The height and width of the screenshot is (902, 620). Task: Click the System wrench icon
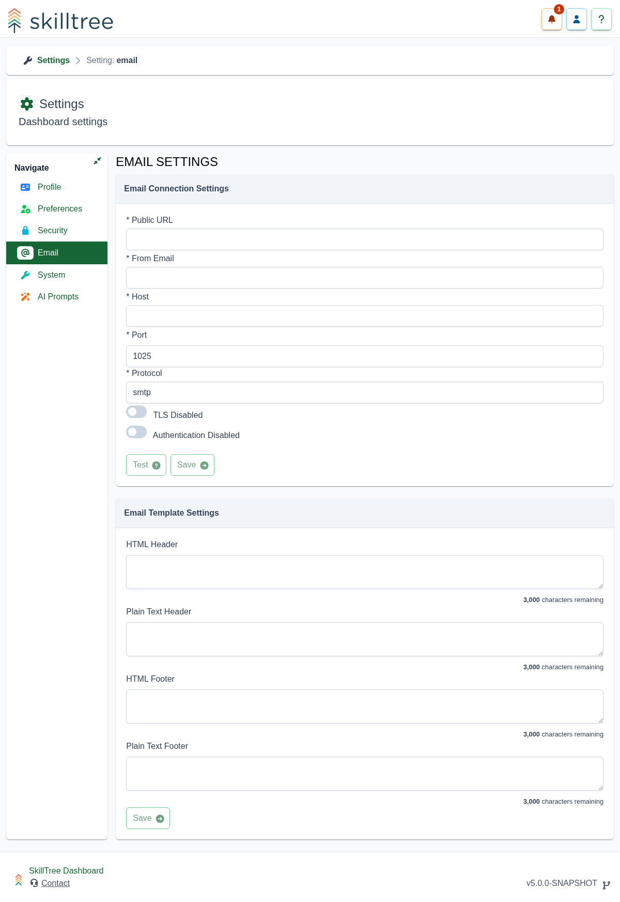click(25, 275)
